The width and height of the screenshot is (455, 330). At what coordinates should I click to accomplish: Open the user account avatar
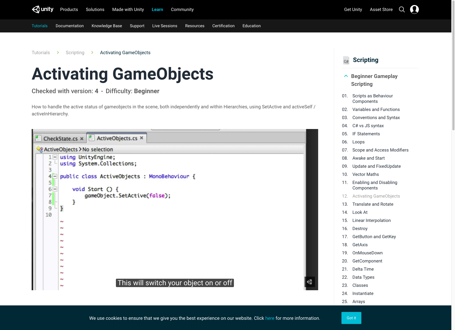(x=414, y=9)
